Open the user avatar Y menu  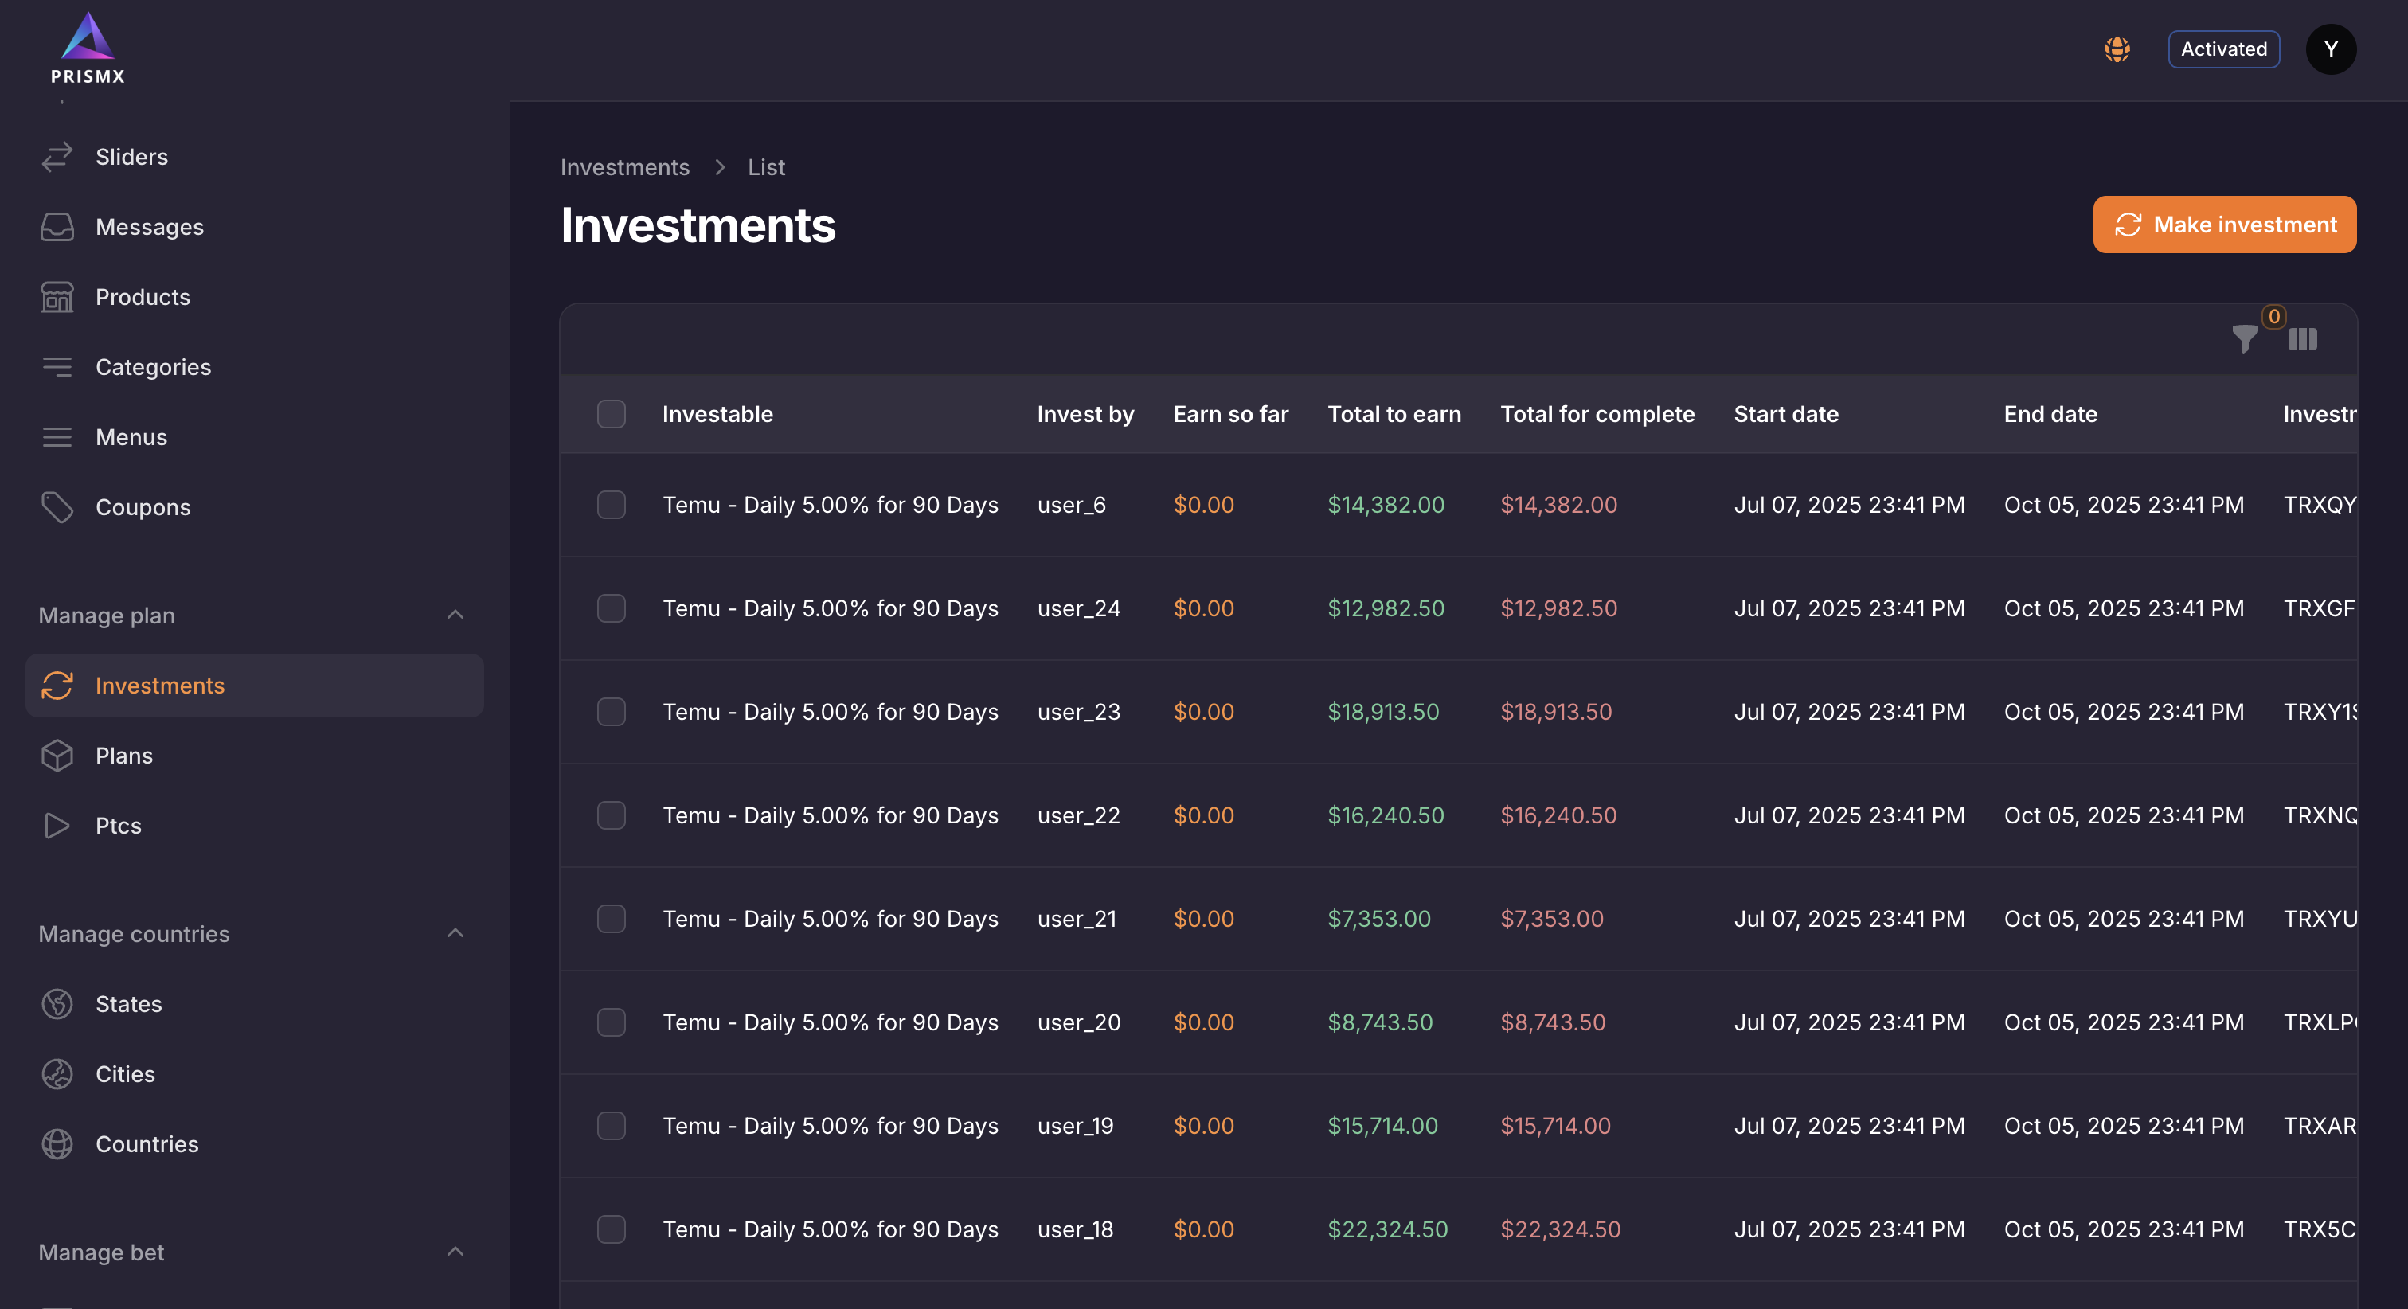pos(2331,49)
